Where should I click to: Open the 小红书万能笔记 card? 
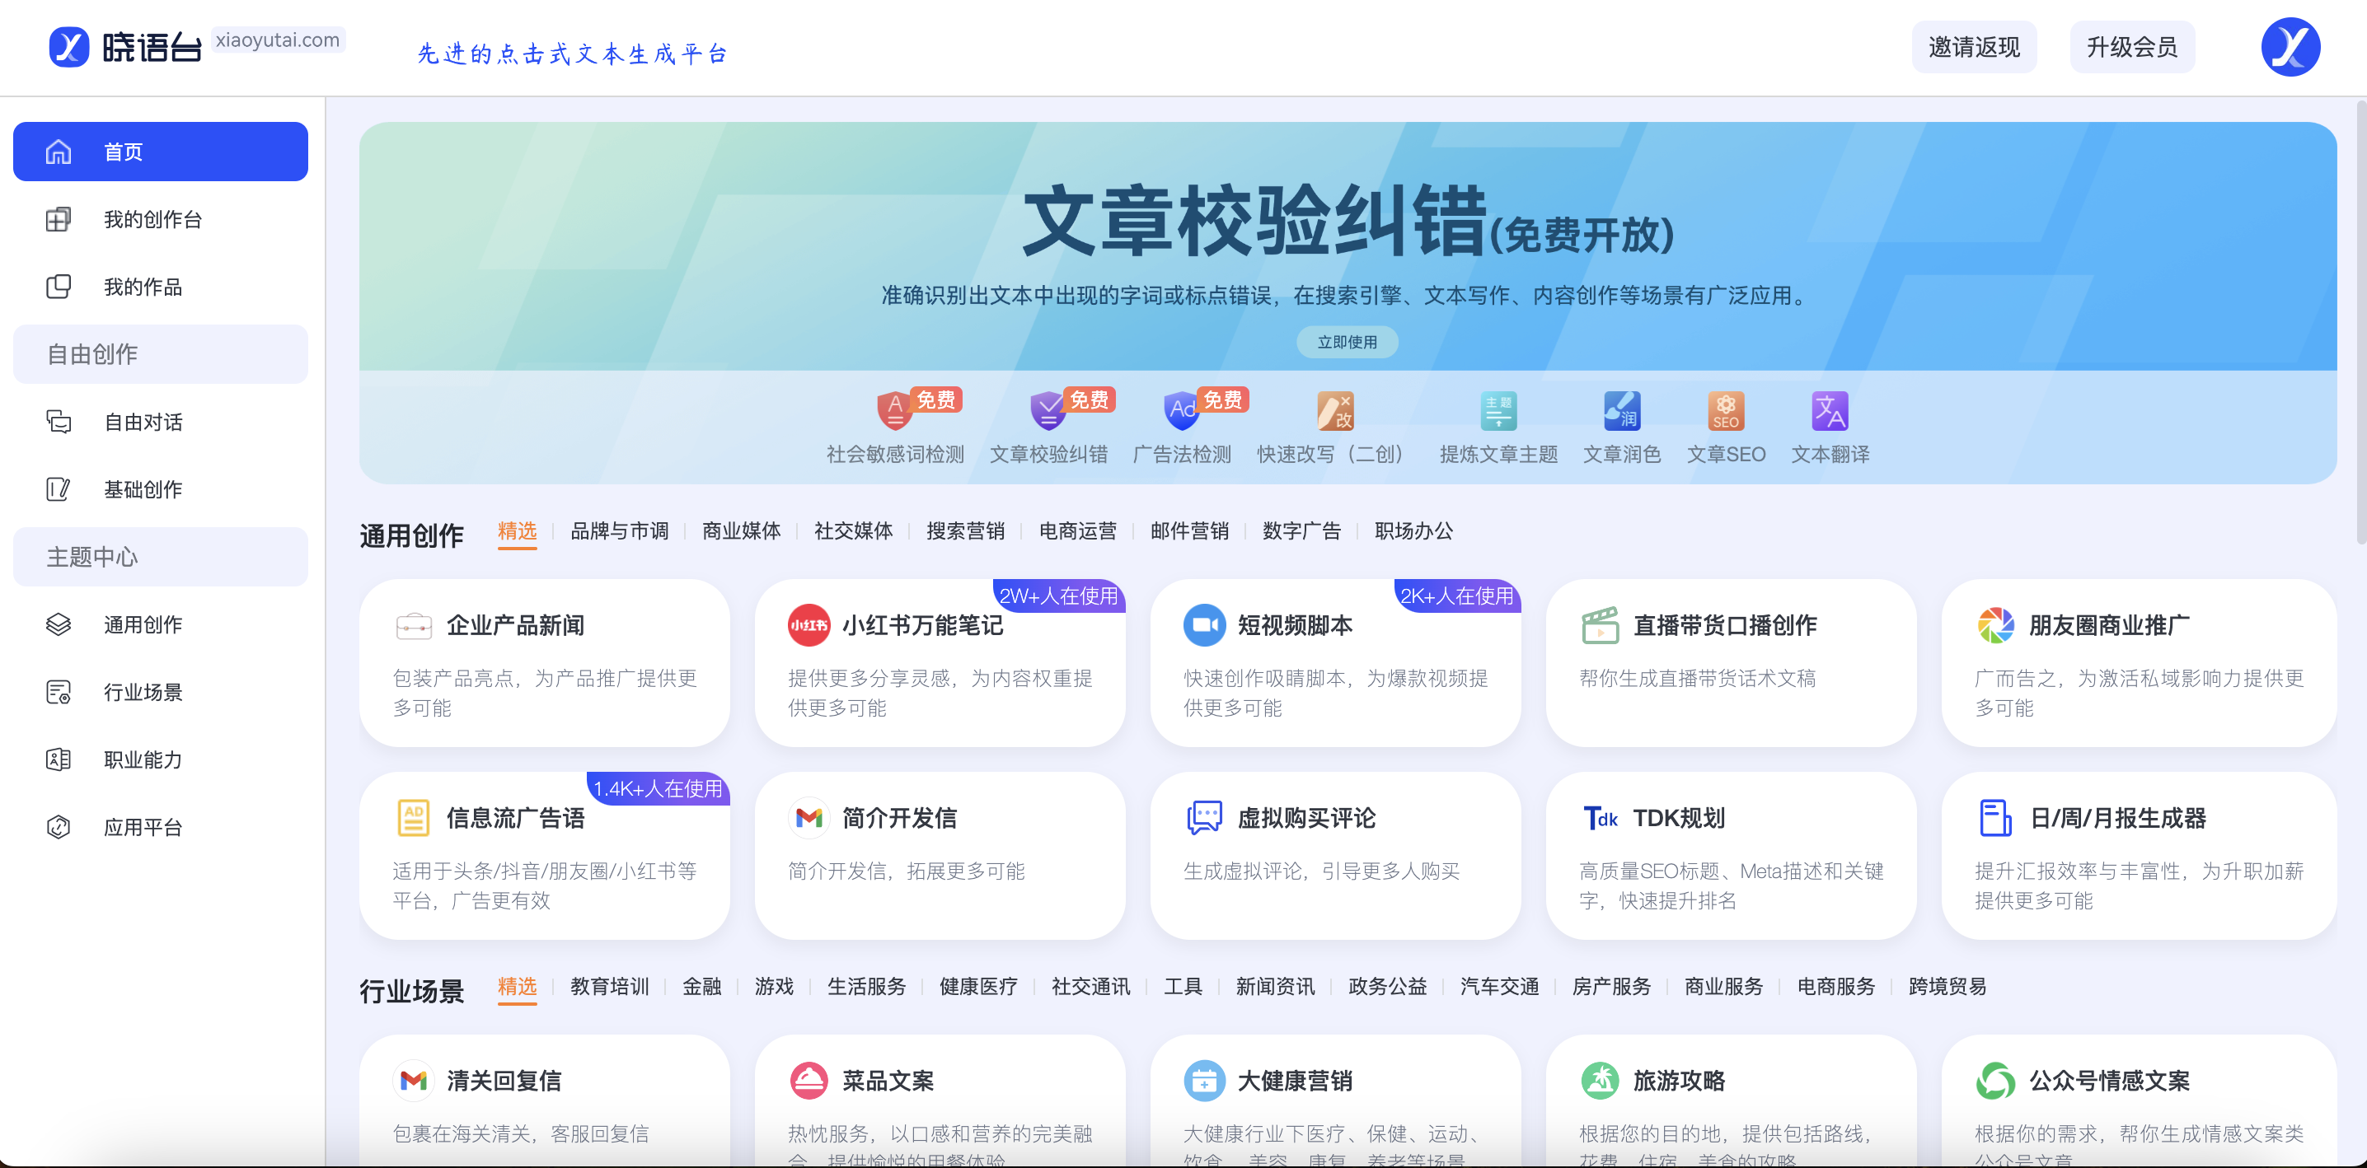click(939, 663)
